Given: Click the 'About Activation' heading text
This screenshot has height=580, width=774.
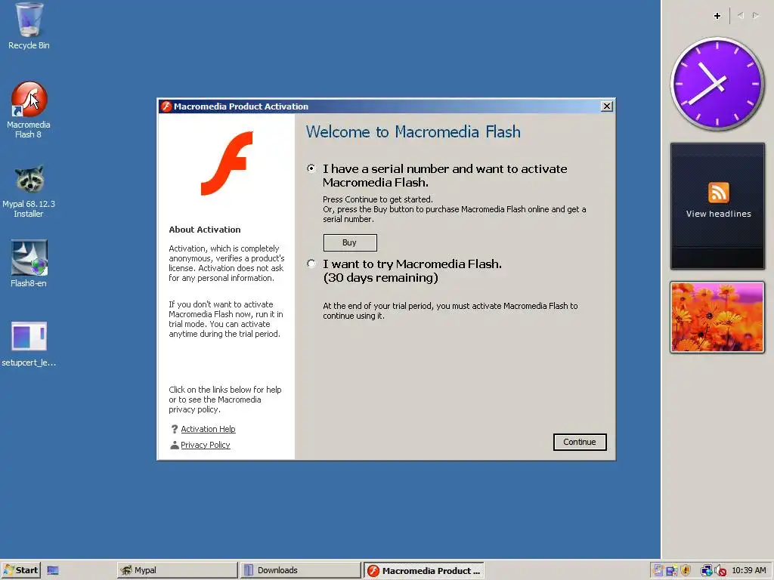Looking at the screenshot, I should tap(205, 230).
